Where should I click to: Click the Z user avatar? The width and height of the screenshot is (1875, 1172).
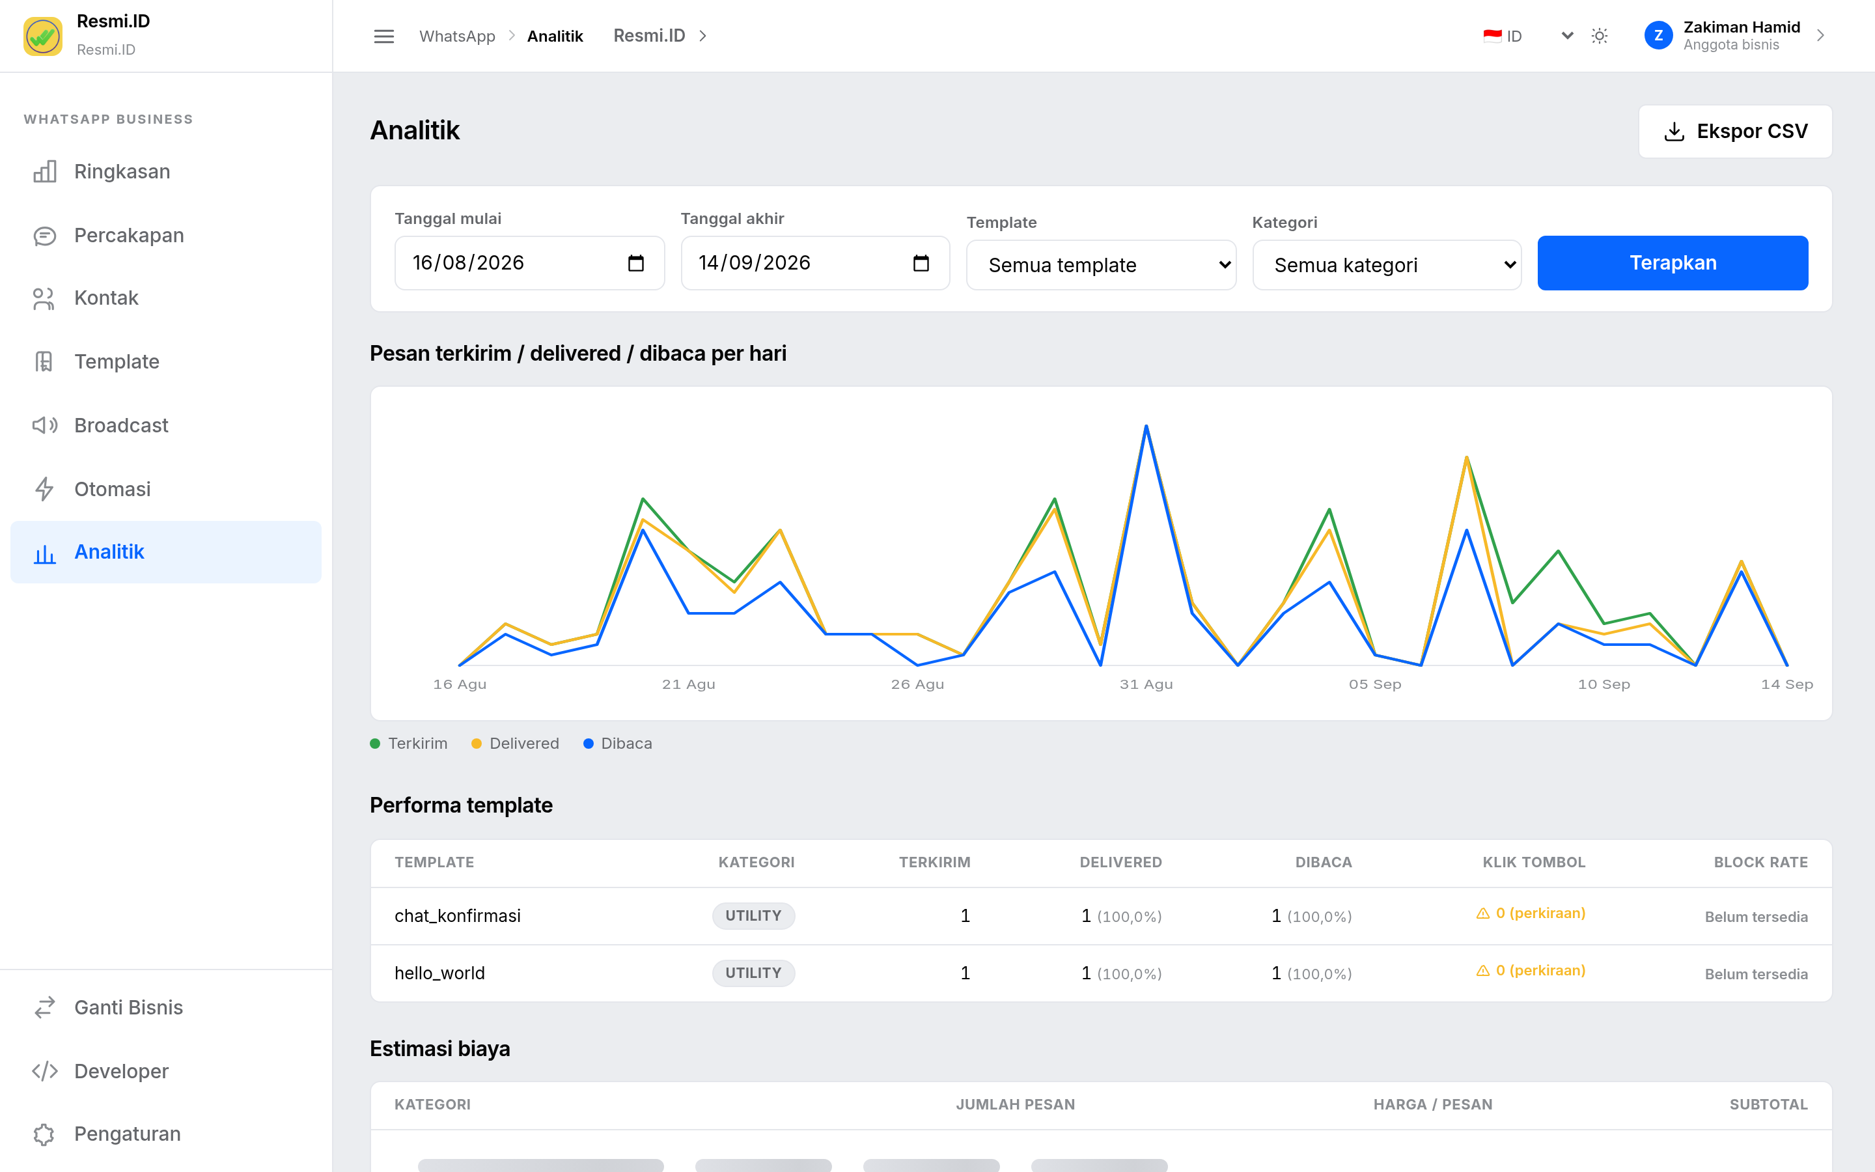[x=1659, y=36]
